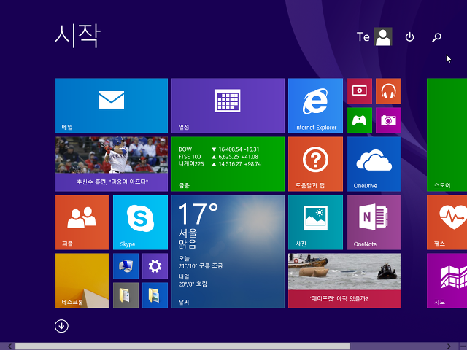
Task: Click the right scrollbar arrow
Action: (449, 346)
